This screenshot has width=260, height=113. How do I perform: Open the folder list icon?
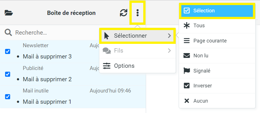[9, 13]
